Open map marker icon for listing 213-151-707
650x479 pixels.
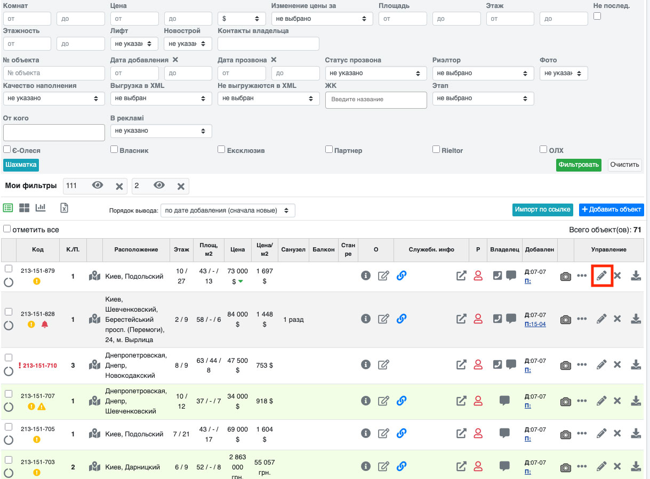click(95, 400)
